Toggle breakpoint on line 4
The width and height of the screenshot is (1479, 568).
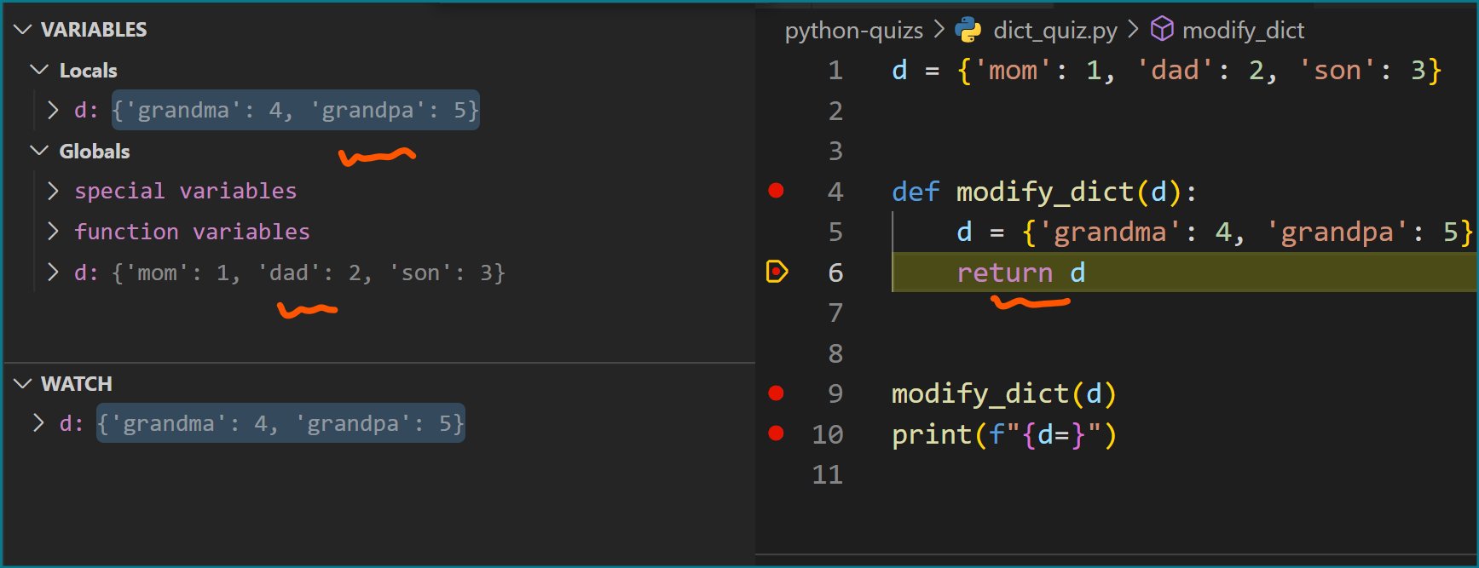coord(776,190)
